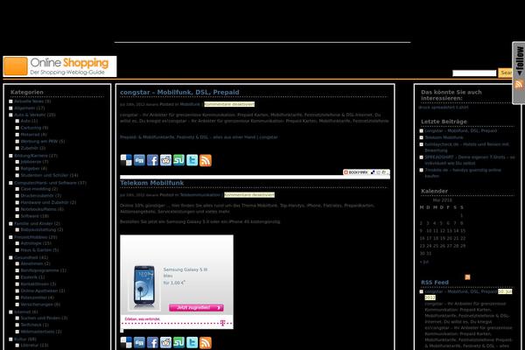The height and width of the screenshot is (350, 525).
Task: Click small RSS icon above RSS Feed heading
Action: [467, 277]
